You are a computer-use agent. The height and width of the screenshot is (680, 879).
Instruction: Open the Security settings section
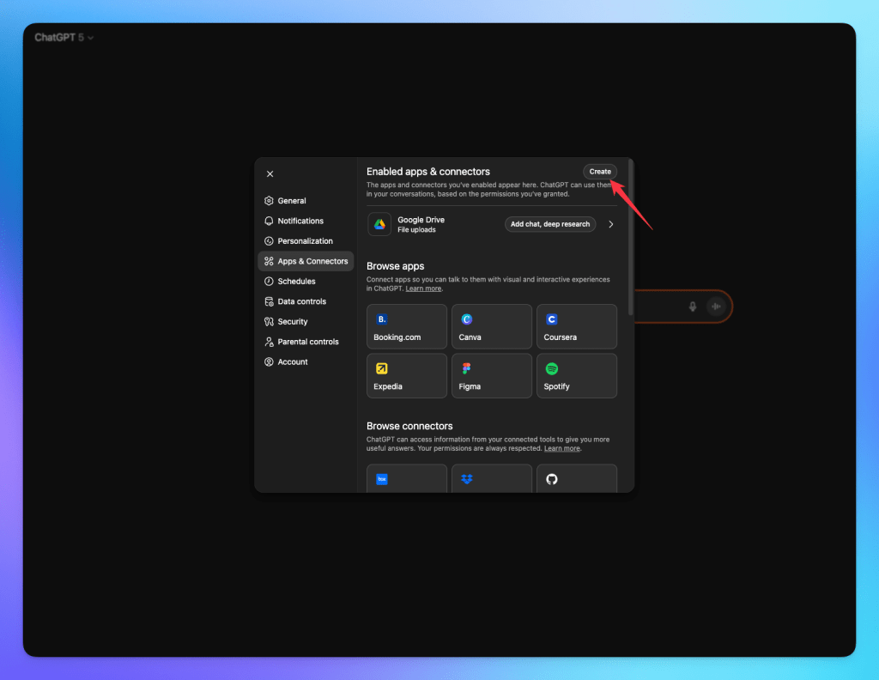click(x=292, y=321)
